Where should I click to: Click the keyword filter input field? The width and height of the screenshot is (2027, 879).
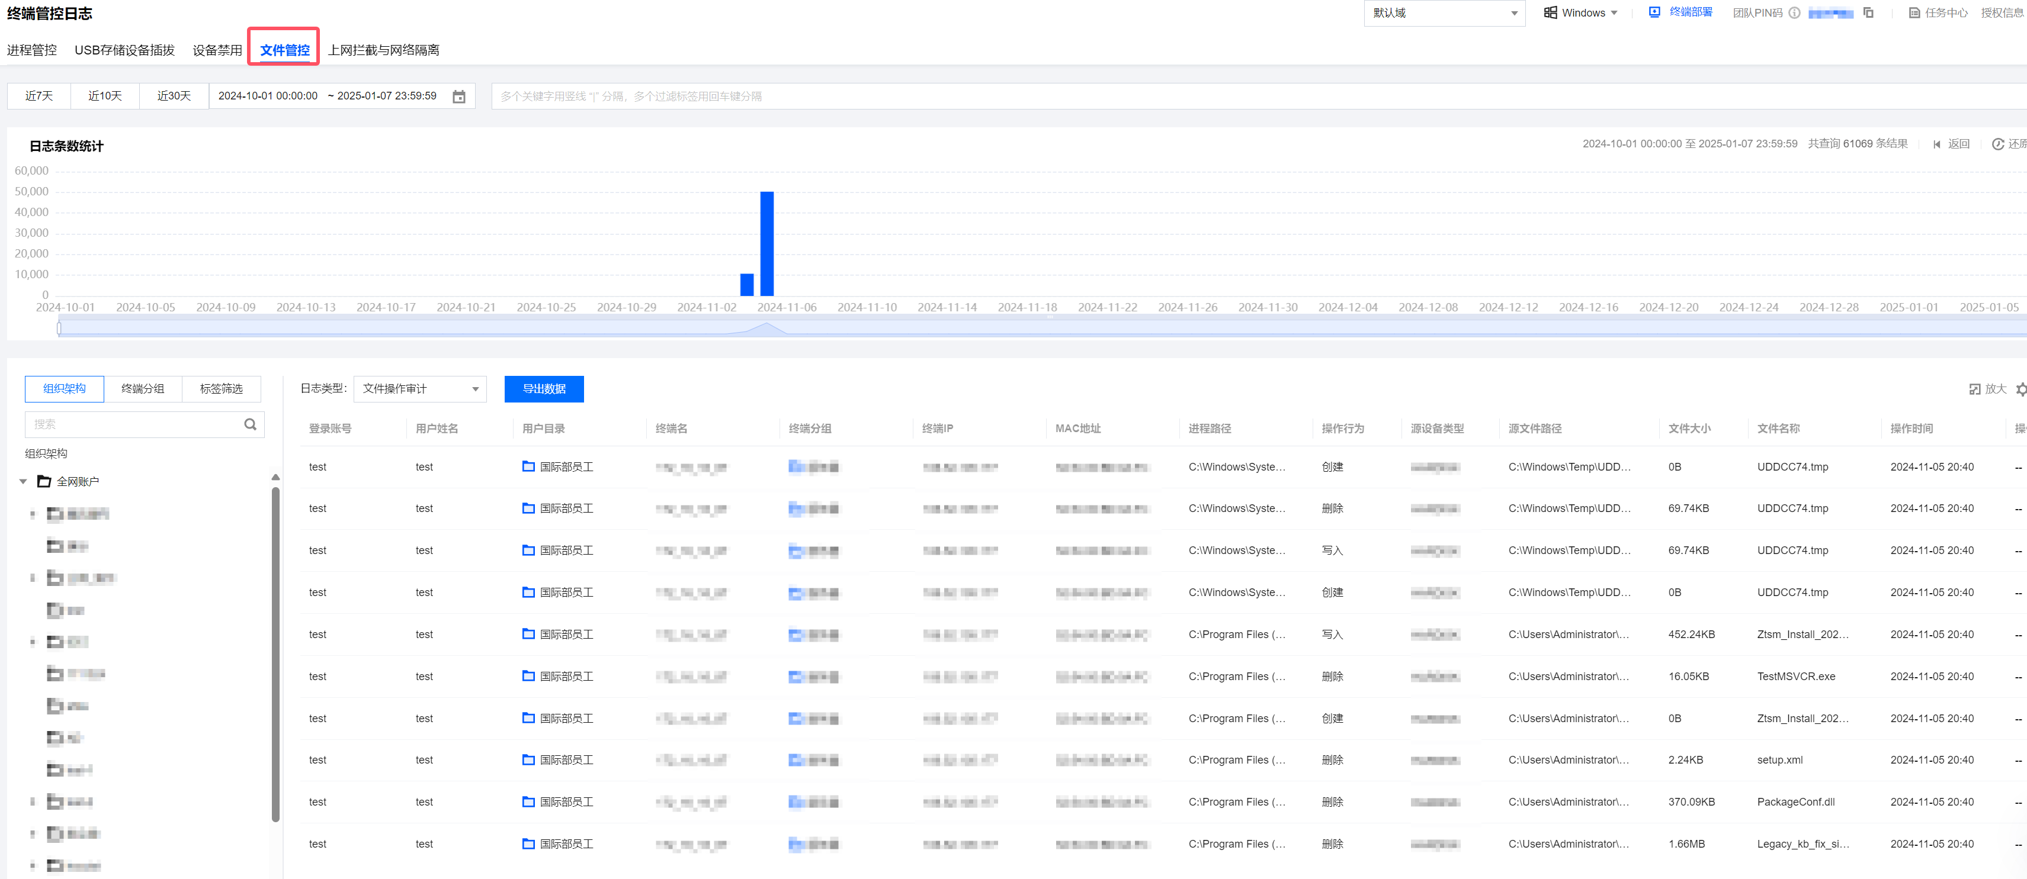[x=1259, y=96]
